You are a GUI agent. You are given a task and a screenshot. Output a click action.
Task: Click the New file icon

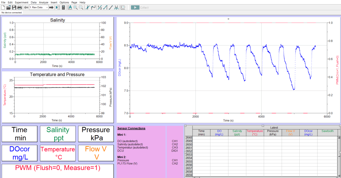pos(3,7)
